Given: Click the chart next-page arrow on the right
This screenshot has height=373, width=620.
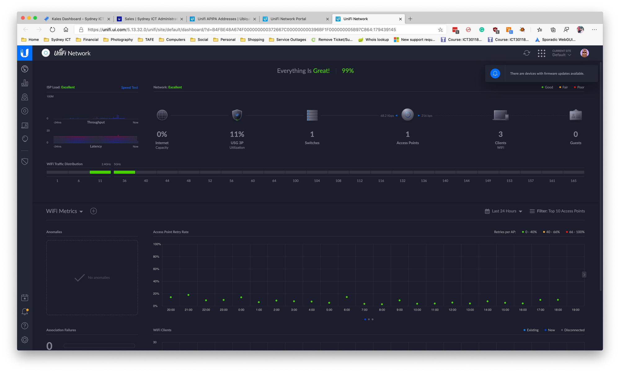Looking at the screenshot, I should click(x=584, y=275).
